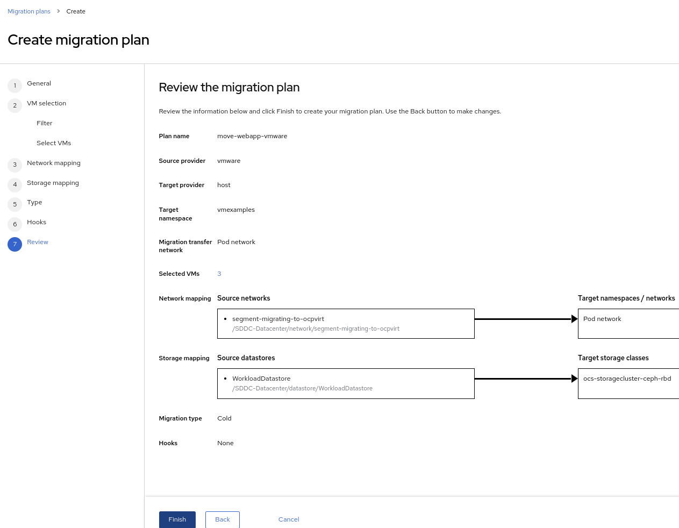Select the Review step
This screenshot has width=679, height=528.
coord(38,242)
